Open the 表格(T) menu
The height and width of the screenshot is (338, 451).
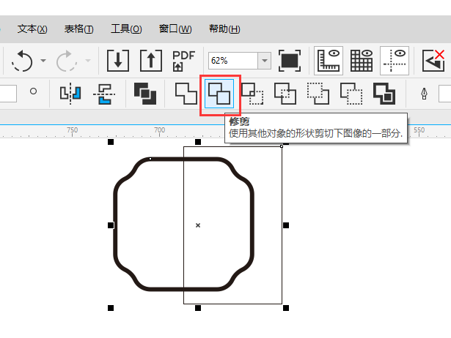click(78, 29)
